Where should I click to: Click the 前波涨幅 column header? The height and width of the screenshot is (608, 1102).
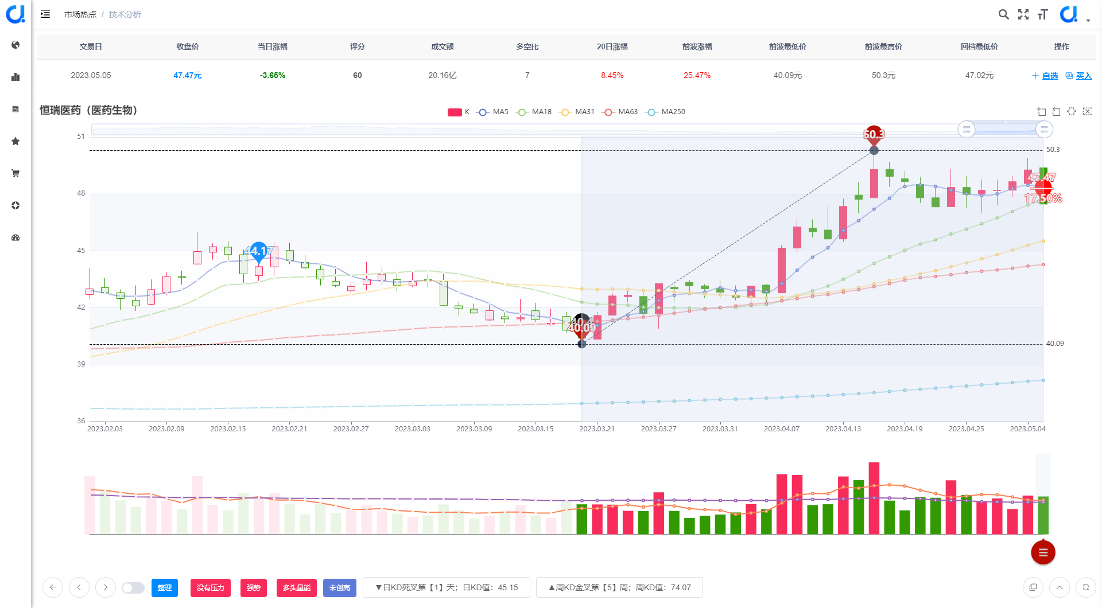coord(697,46)
